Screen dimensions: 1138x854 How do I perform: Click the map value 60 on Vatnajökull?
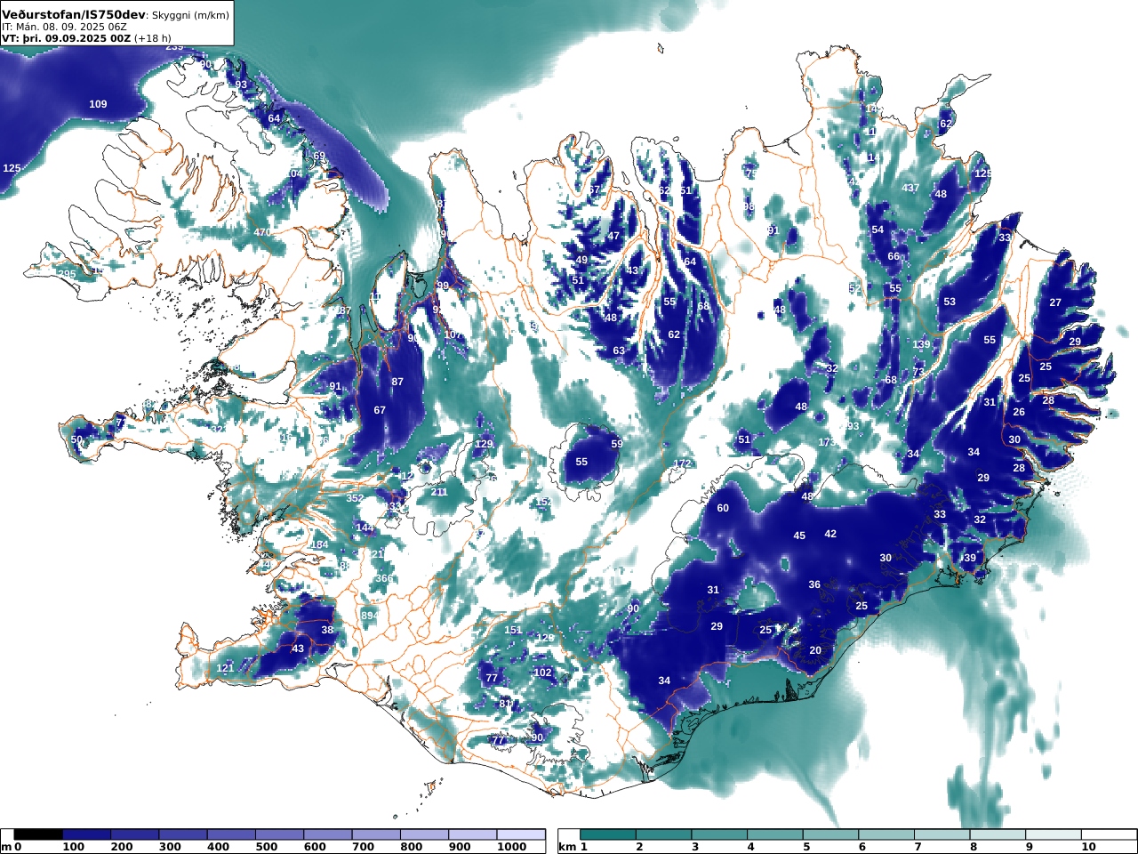point(723,508)
